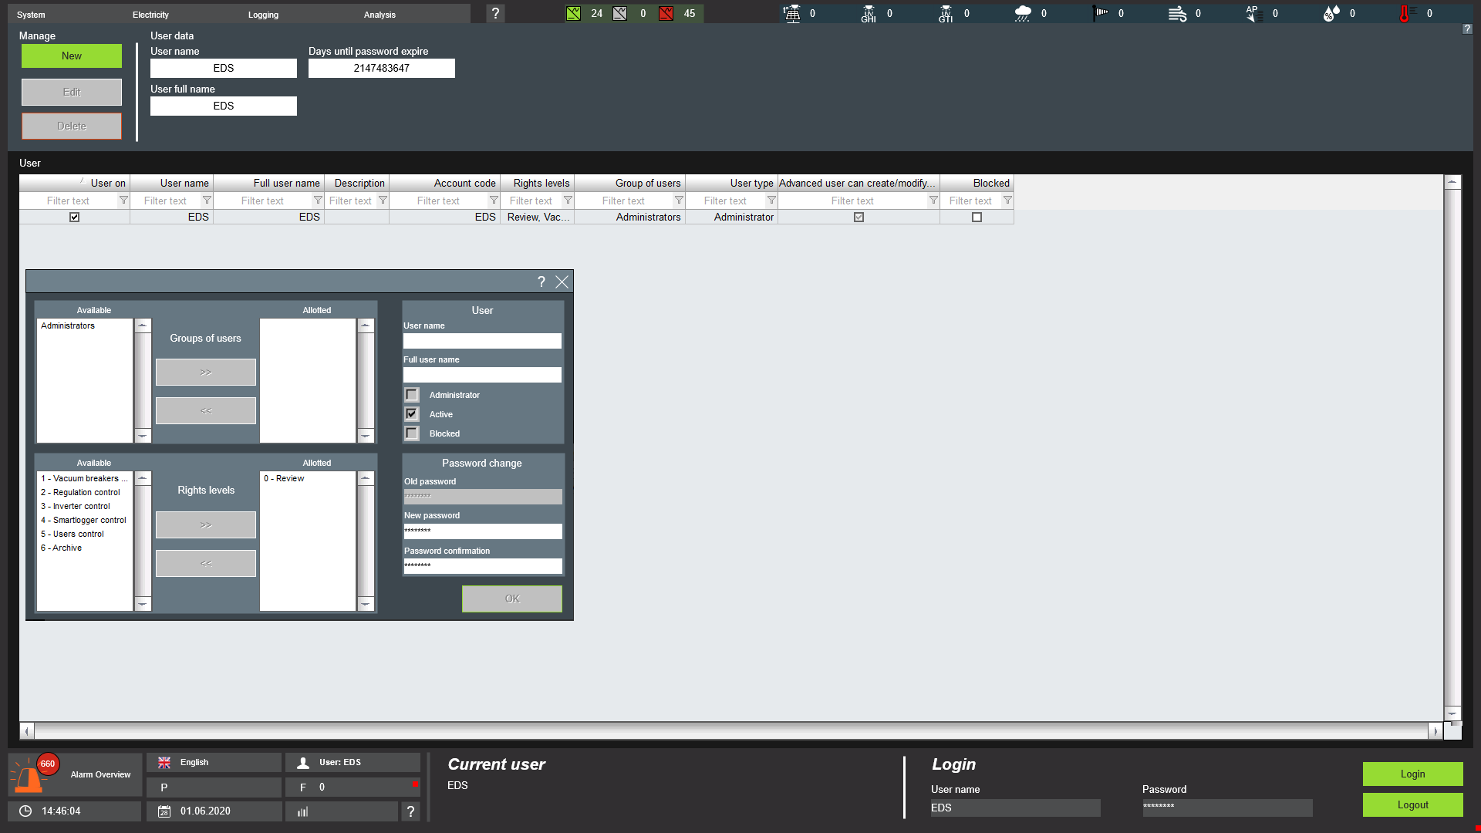Click the wind sock direction icon
This screenshot has width=1481, height=833.
1100,13
